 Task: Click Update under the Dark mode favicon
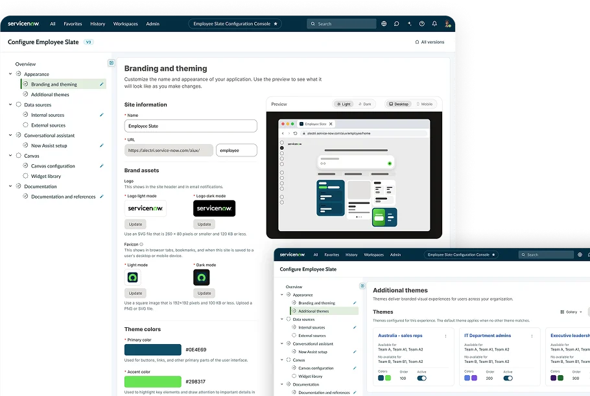point(204,293)
